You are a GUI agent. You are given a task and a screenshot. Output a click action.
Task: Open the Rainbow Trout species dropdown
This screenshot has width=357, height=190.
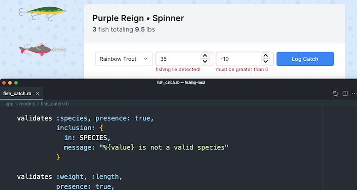[124, 59]
